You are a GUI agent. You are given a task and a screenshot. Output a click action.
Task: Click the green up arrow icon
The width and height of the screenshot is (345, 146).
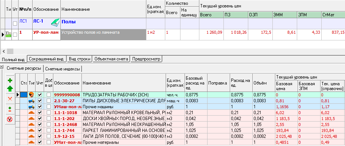10,89
